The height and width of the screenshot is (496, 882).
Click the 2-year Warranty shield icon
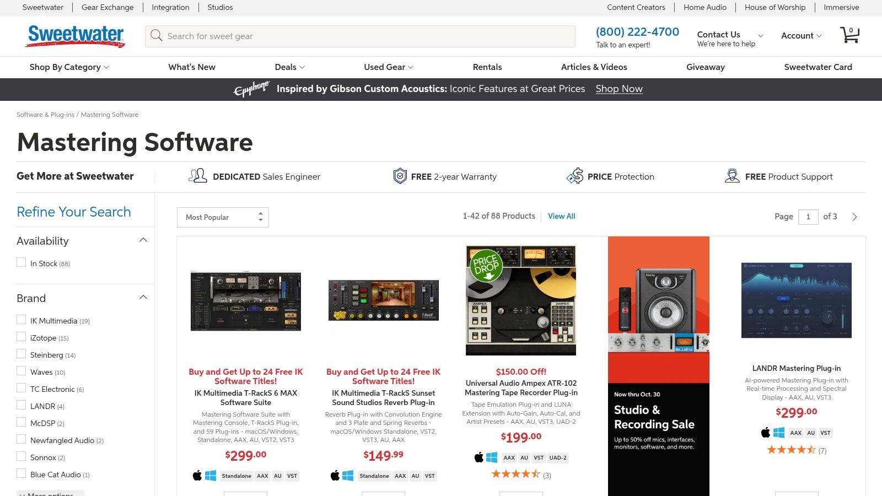pos(400,176)
